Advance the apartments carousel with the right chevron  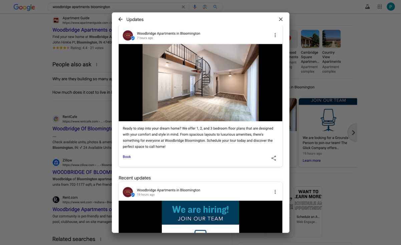(x=353, y=132)
